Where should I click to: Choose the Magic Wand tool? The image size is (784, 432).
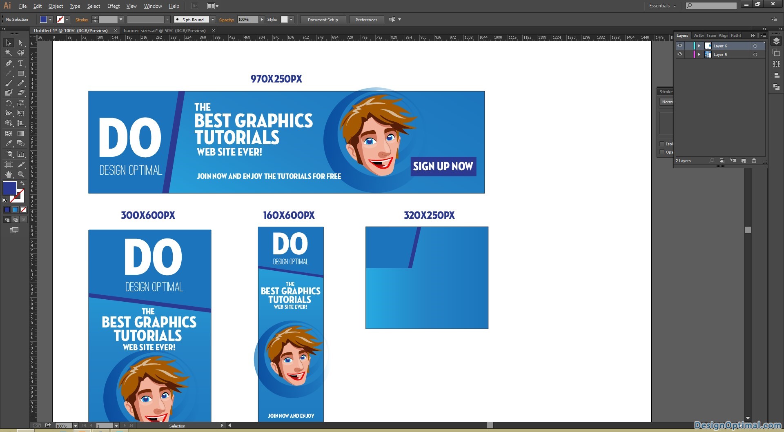(8, 53)
